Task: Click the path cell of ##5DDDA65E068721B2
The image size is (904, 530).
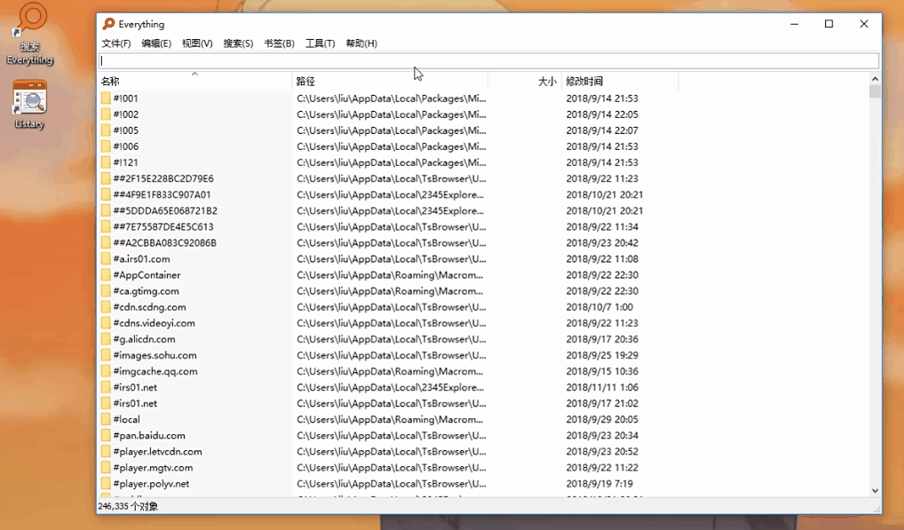Action: pyautogui.click(x=391, y=211)
